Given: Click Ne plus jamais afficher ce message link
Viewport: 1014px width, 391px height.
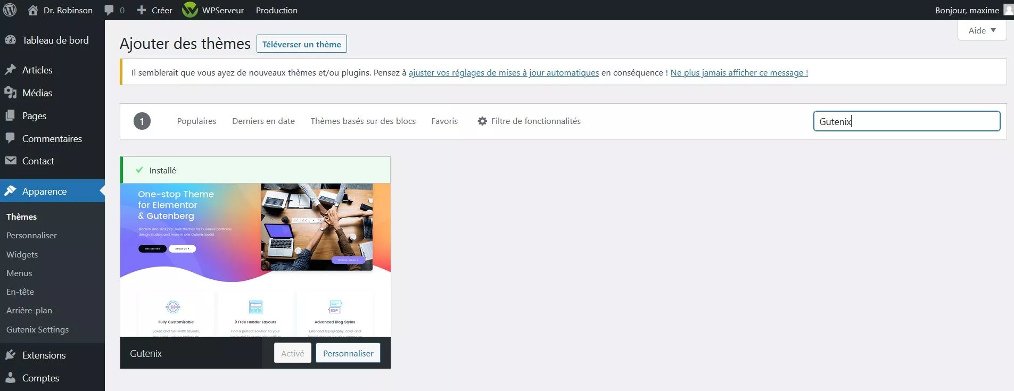Looking at the screenshot, I should tap(739, 72).
